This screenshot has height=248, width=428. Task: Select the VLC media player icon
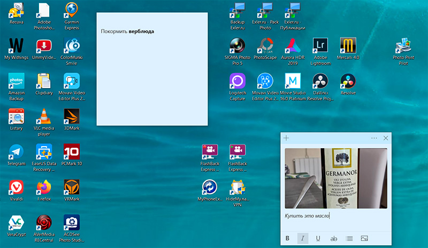pyautogui.click(x=44, y=117)
